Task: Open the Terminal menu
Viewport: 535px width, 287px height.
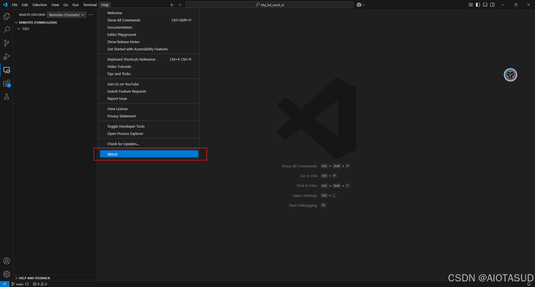Action: [x=90, y=5]
